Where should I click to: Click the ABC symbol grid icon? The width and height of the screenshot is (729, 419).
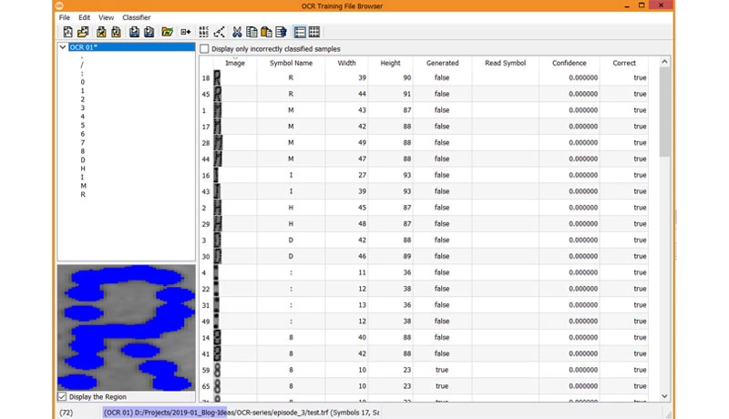point(203,32)
